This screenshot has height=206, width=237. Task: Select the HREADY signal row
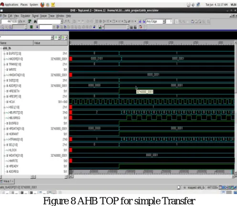click(x=34, y=166)
